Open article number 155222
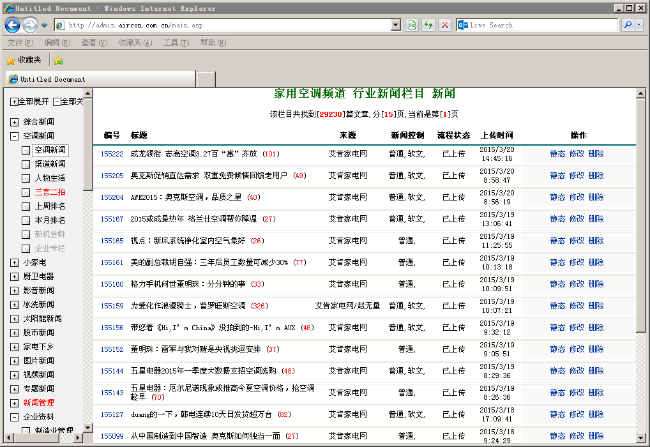The width and height of the screenshot is (650, 447). pos(112,154)
